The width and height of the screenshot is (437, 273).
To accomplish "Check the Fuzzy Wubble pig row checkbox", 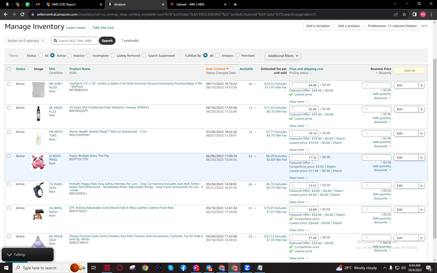I will point(9,156).
